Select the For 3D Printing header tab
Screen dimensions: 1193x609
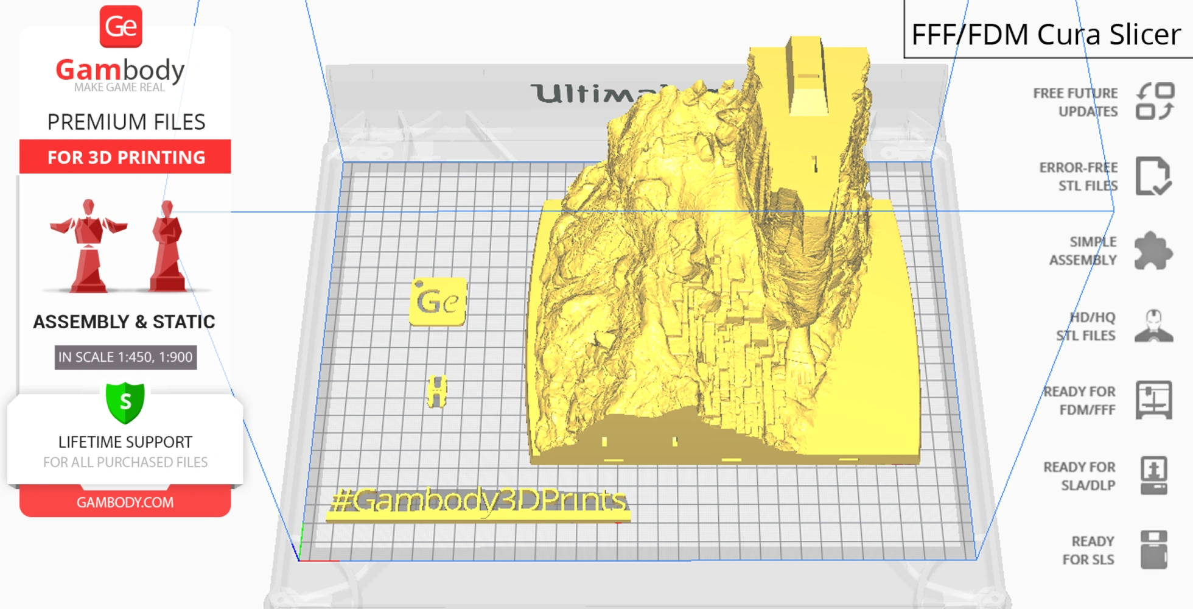(125, 157)
